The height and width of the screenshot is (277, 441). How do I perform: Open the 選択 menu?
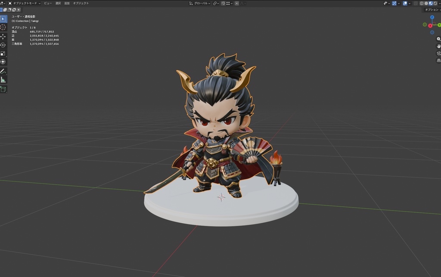[x=58, y=3]
